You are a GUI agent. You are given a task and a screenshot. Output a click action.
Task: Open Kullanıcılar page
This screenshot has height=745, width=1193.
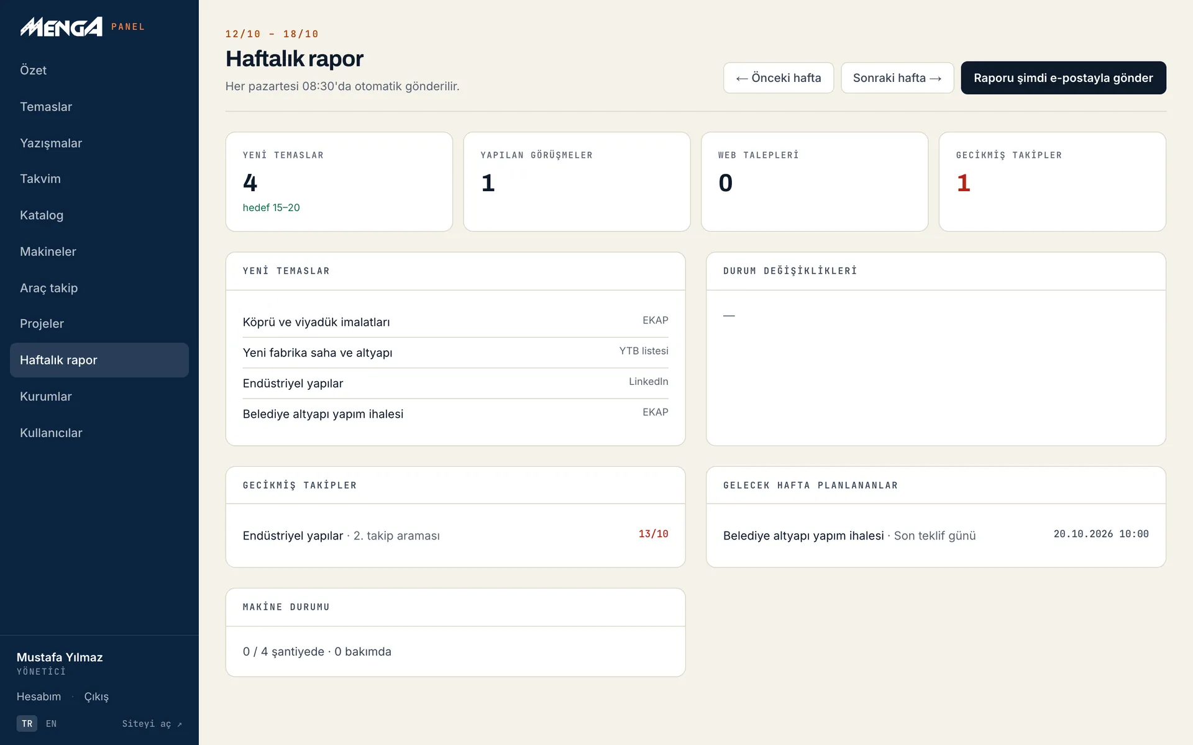click(99, 433)
